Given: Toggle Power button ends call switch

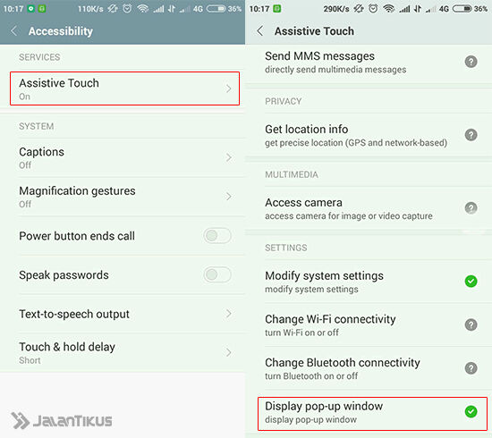Looking at the screenshot, I should (217, 236).
